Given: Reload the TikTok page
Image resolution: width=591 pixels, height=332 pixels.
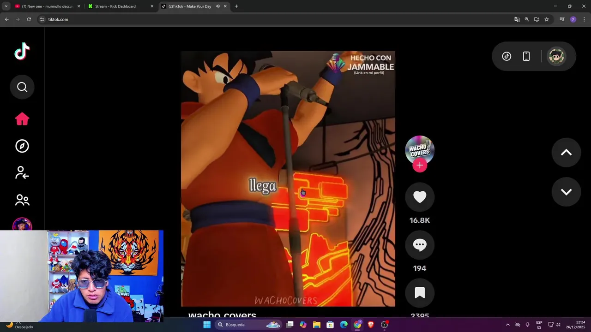Looking at the screenshot, I should click(29, 19).
